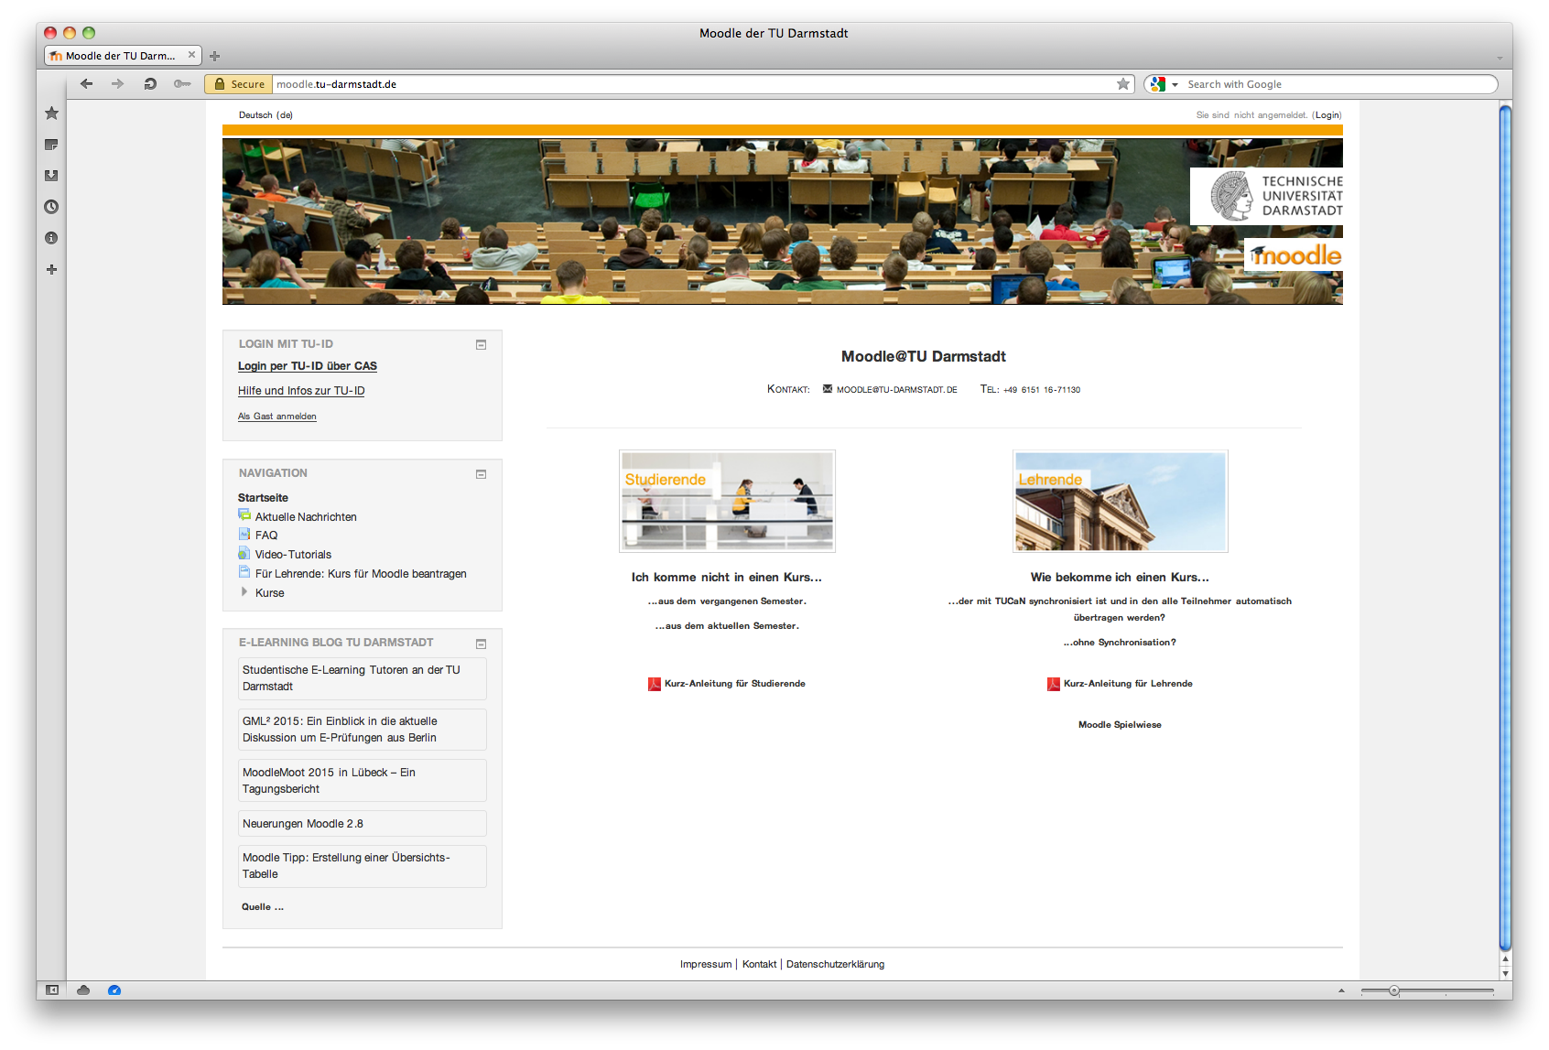The image size is (1549, 1050).
Task: Click ...ohne Synchronisation? link
Action: (x=1120, y=643)
